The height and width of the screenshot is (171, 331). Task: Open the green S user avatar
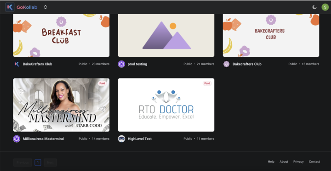(x=325, y=7)
